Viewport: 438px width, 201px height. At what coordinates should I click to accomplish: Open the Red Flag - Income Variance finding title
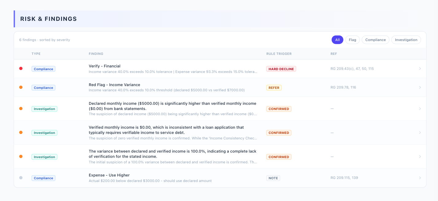click(x=114, y=85)
